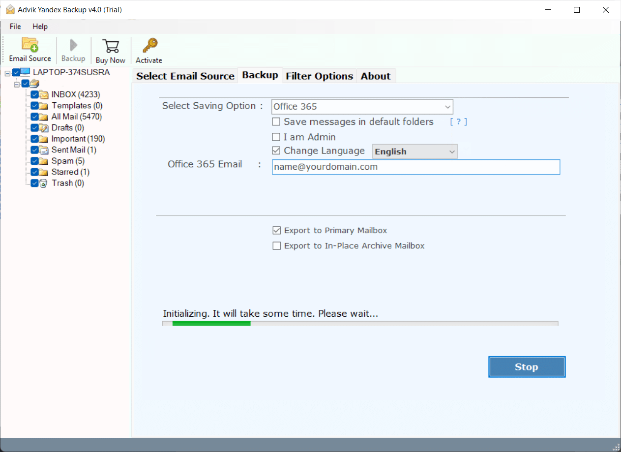Screen dimensions: 621x452
Task: Collapse the account folder tree node
Action: 17,84
